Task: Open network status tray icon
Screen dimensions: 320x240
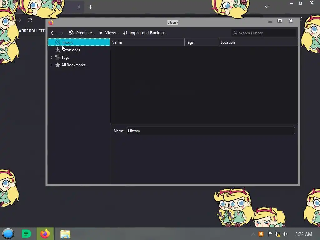Action: (x=278, y=234)
